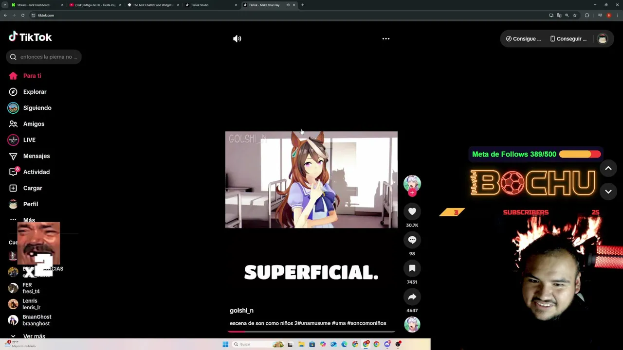Click the TikTok search field

click(x=44, y=57)
